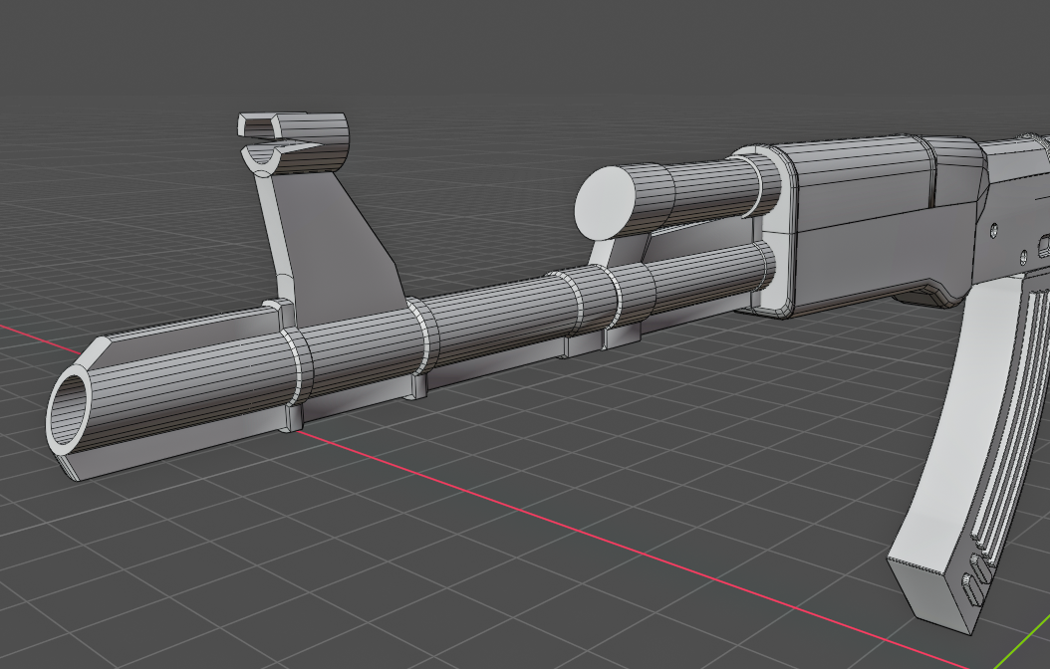This screenshot has width=1050, height=669.
Task: Click the hooded top of the front sight
Action: [295, 142]
